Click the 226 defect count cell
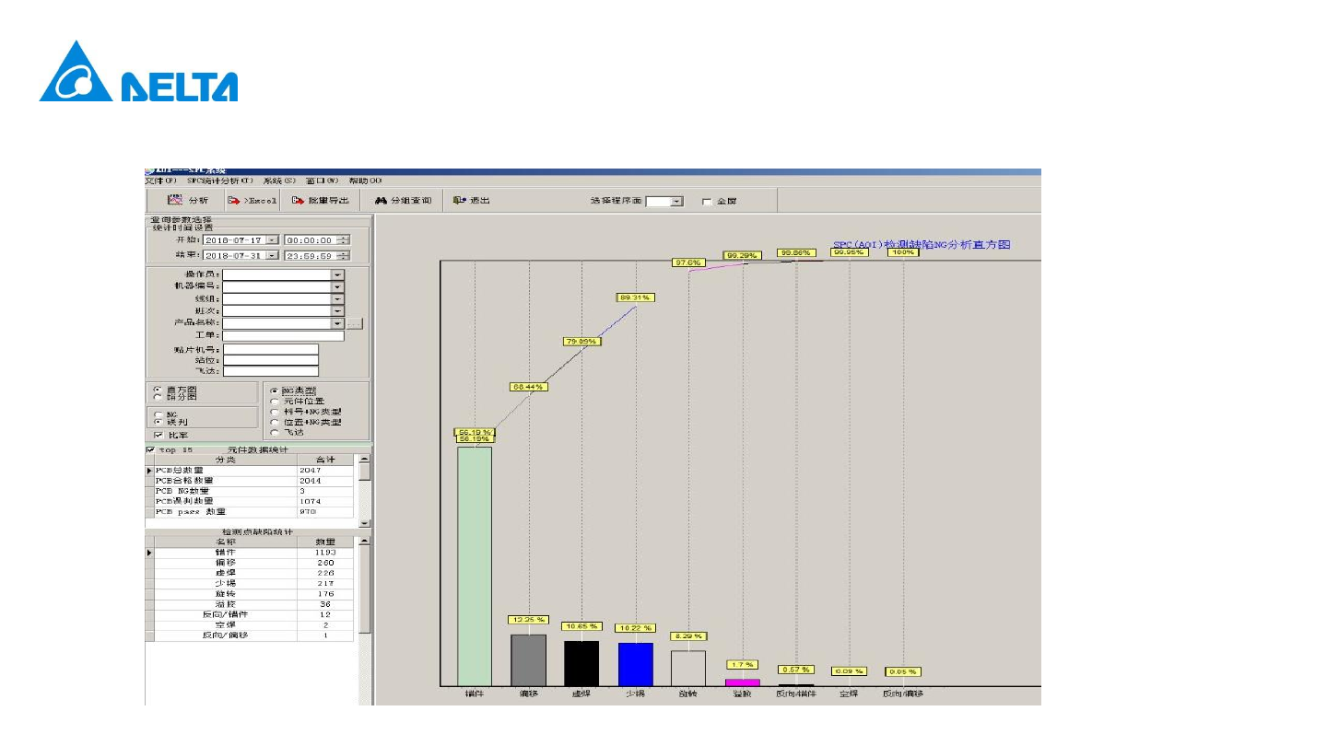Image resolution: width=1327 pixels, height=746 pixels. [325, 573]
